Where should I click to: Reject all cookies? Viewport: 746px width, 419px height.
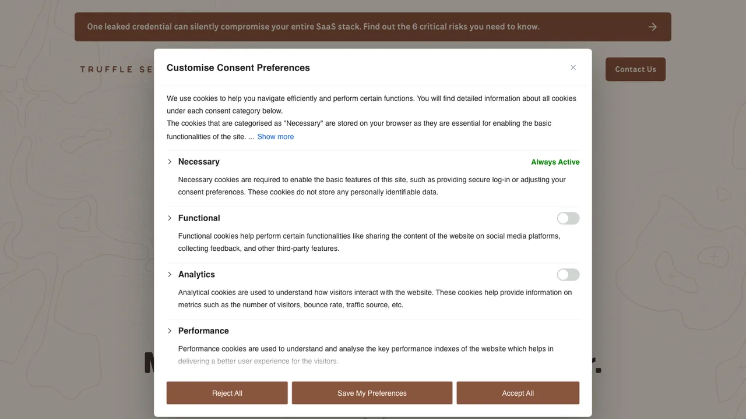[227, 393]
